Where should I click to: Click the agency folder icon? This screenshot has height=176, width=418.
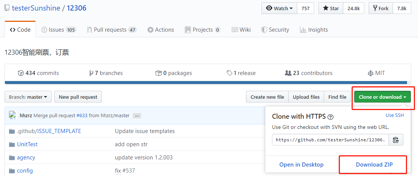[12, 158]
